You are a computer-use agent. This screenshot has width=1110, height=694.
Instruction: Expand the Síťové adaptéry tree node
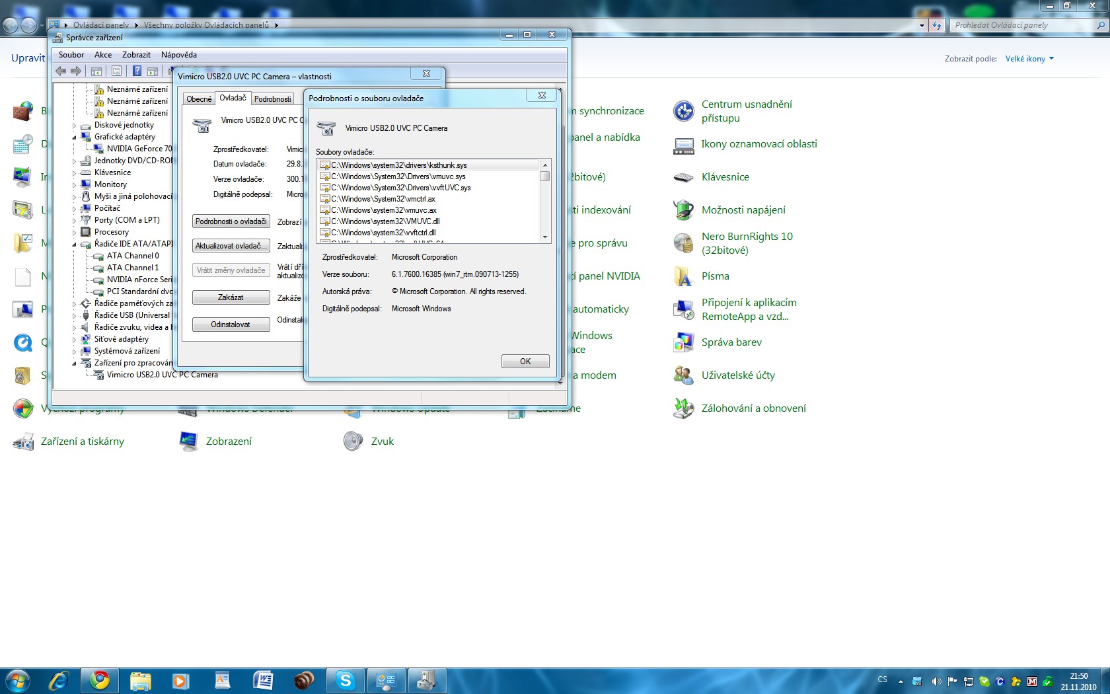pos(74,339)
